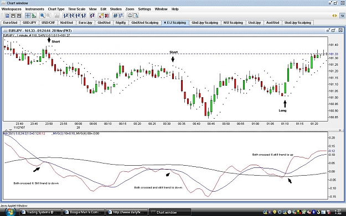Click the yellow security shield tray icon
Viewport: 346px width, 216px height.
(275, 212)
